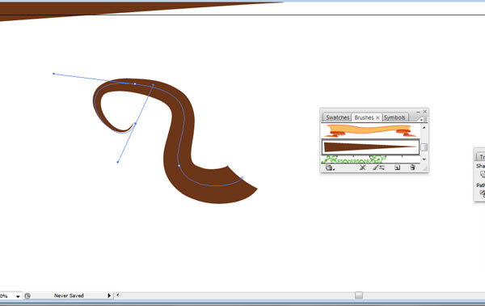The image size is (485, 306).
Task: Click Remove Brush Stroke icon
Action: pos(362,168)
